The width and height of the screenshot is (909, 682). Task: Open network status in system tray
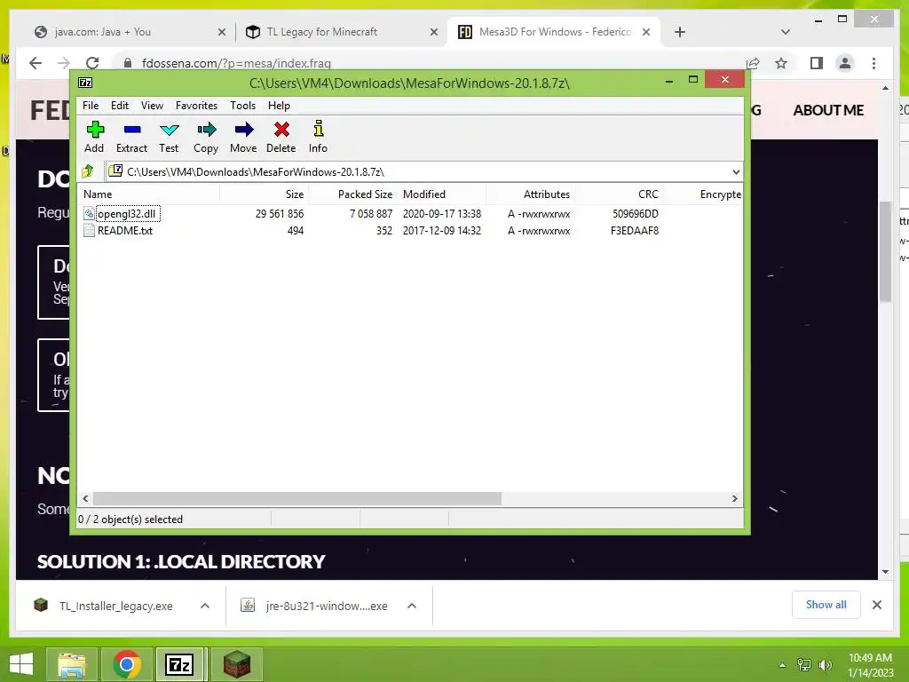pyautogui.click(x=804, y=665)
